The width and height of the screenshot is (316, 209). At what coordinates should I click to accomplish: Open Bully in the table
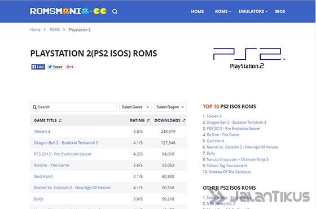[x=38, y=199]
